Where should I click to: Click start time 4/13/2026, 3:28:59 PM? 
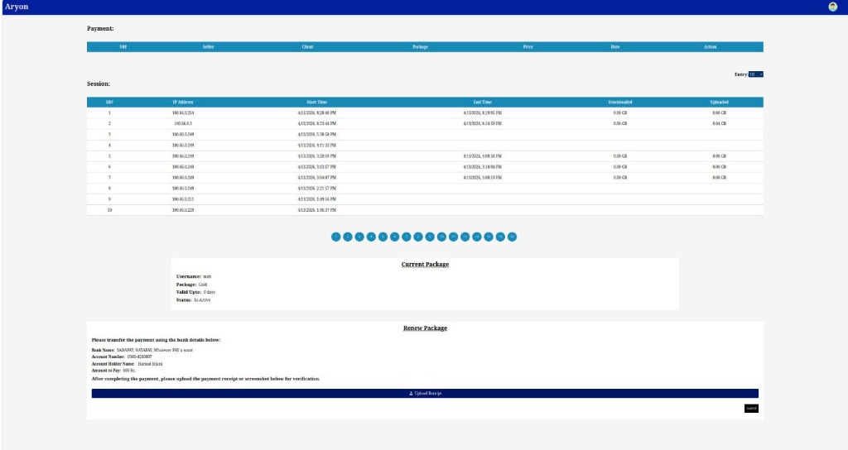317,156
